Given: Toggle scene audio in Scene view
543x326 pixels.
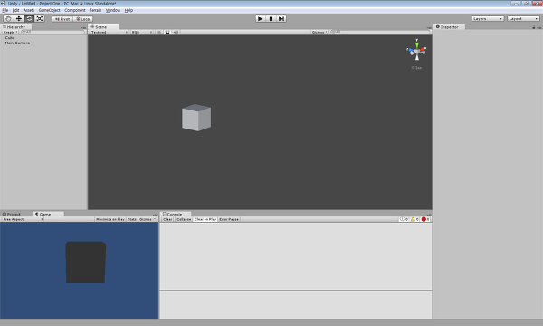Looking at the screenshot, I should click(x=176, y=32).
